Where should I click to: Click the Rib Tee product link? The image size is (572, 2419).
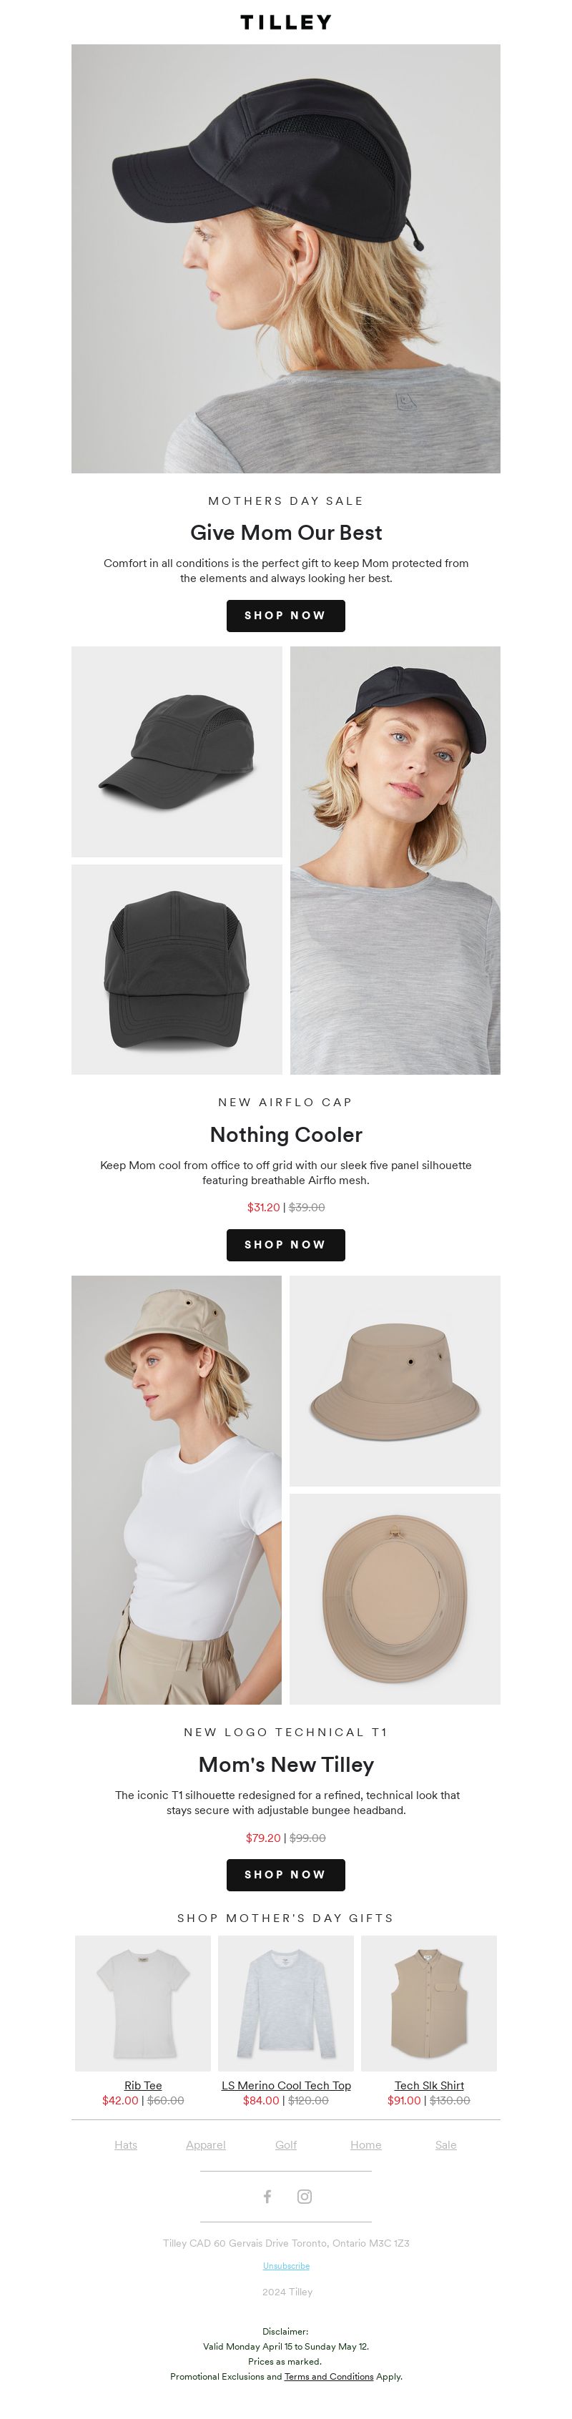143,2084
